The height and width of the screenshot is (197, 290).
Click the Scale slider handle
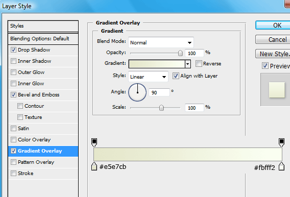coord(161,108)
